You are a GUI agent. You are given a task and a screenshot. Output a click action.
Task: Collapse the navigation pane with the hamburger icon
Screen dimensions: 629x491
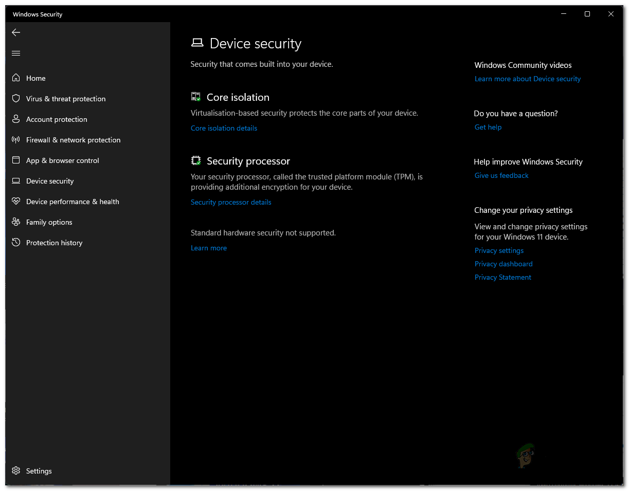[x=15, y=53]
